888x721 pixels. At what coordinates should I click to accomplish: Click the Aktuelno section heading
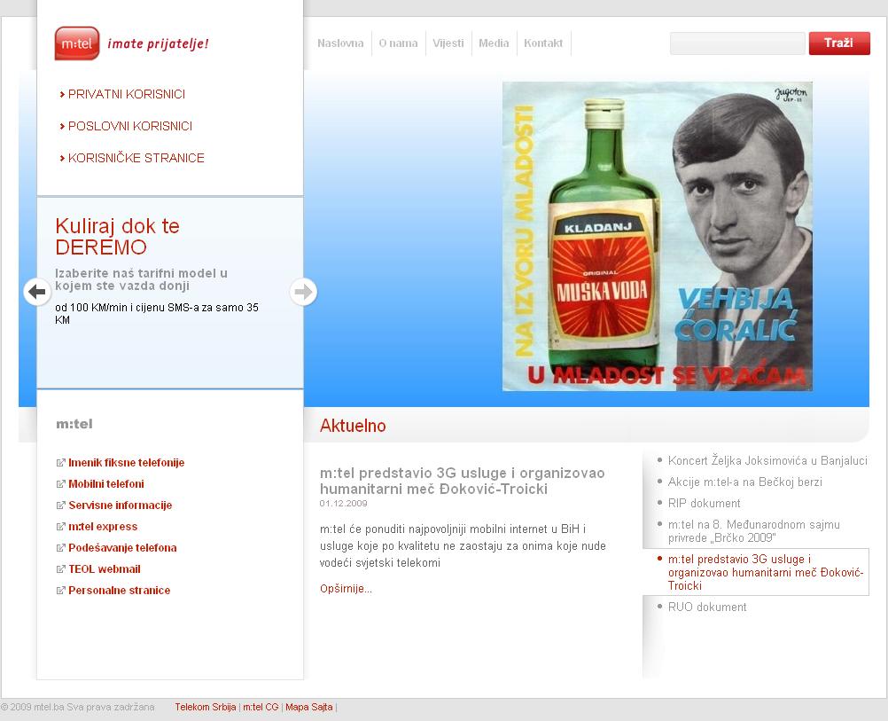353,426
